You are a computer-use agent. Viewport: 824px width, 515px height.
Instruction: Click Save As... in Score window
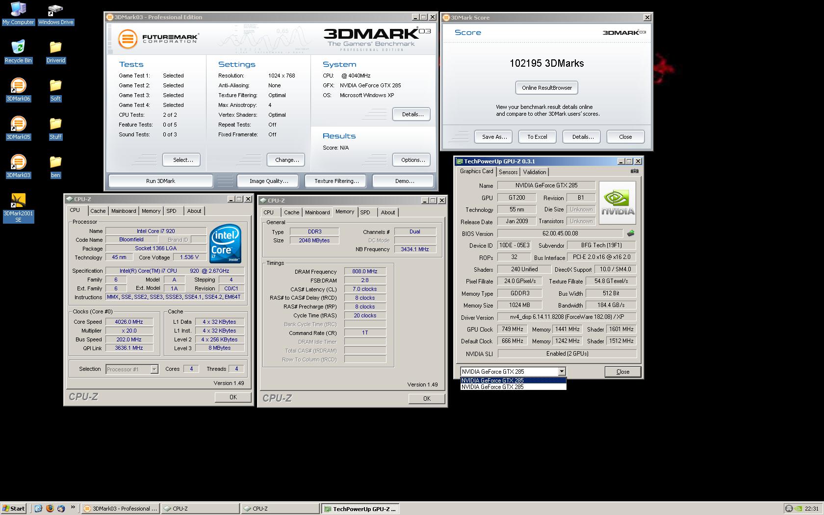[493, 137]
